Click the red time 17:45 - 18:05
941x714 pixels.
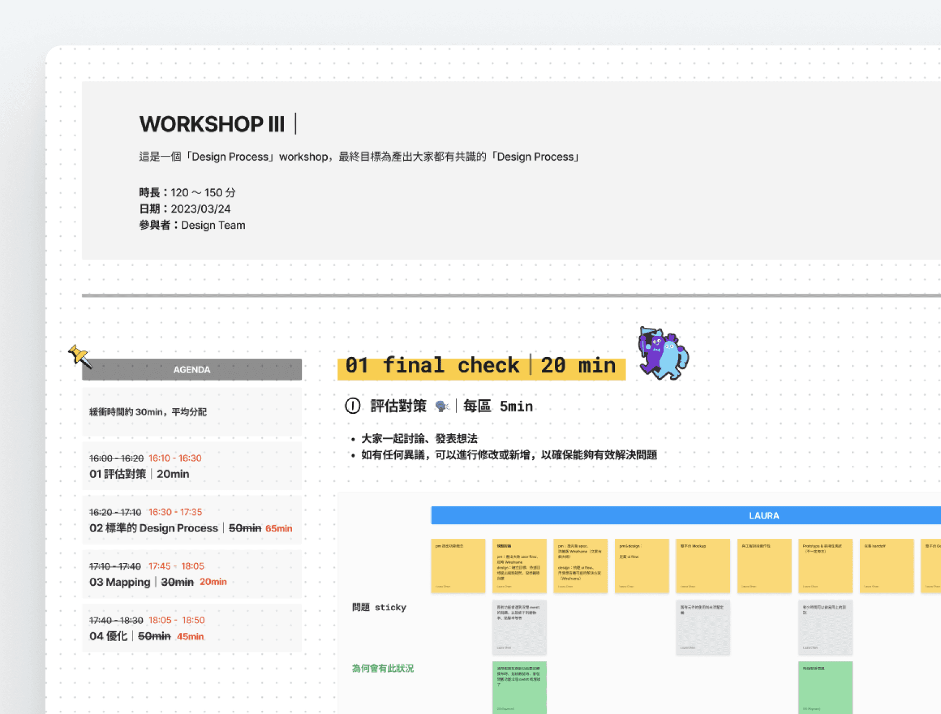(x=176, y=566)
